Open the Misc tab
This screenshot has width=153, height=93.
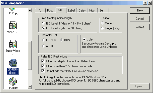tap(93, 10)
